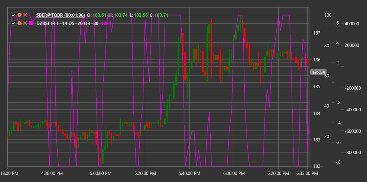Click the 186 price axis label

click(316, 60)
